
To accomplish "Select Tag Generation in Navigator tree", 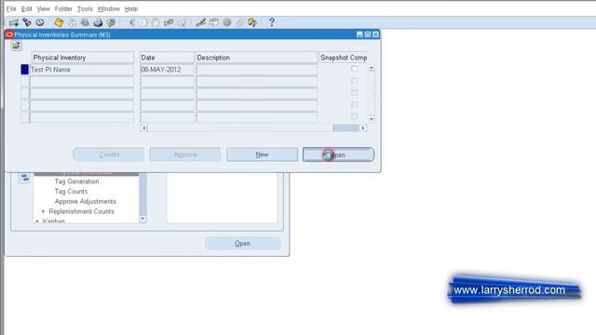I will point(76,181).
